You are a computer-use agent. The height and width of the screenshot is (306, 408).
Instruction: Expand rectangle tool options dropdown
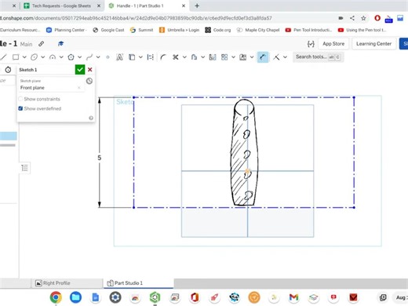24,56
